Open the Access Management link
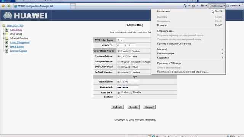 [19, 42]
